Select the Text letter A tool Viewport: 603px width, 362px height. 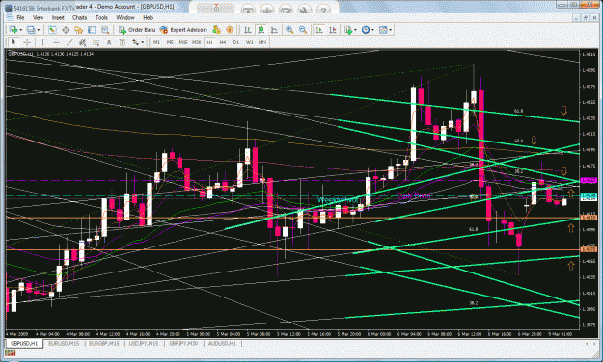point(109,42)
